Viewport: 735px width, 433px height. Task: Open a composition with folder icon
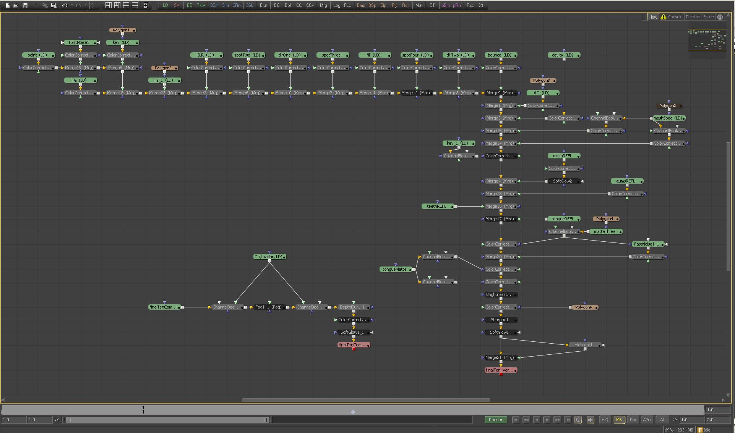(16, 5)
